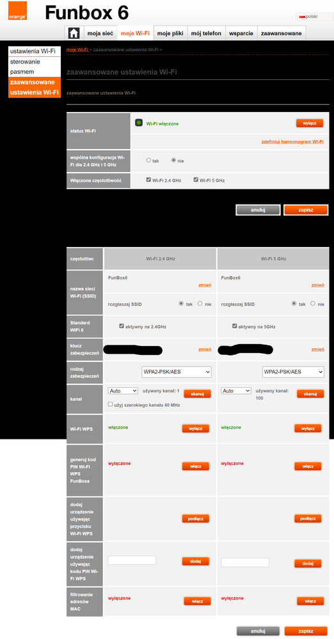
Task: Switch to 'zaawansowane' tab
Action: 282,33
